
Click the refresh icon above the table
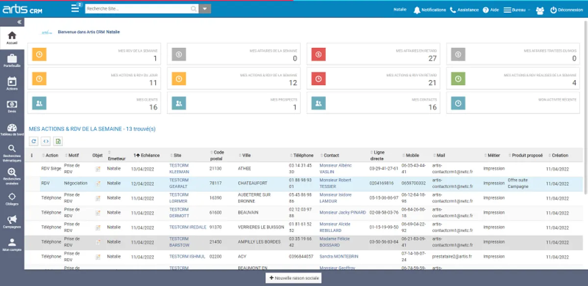(x=34, y=141)
